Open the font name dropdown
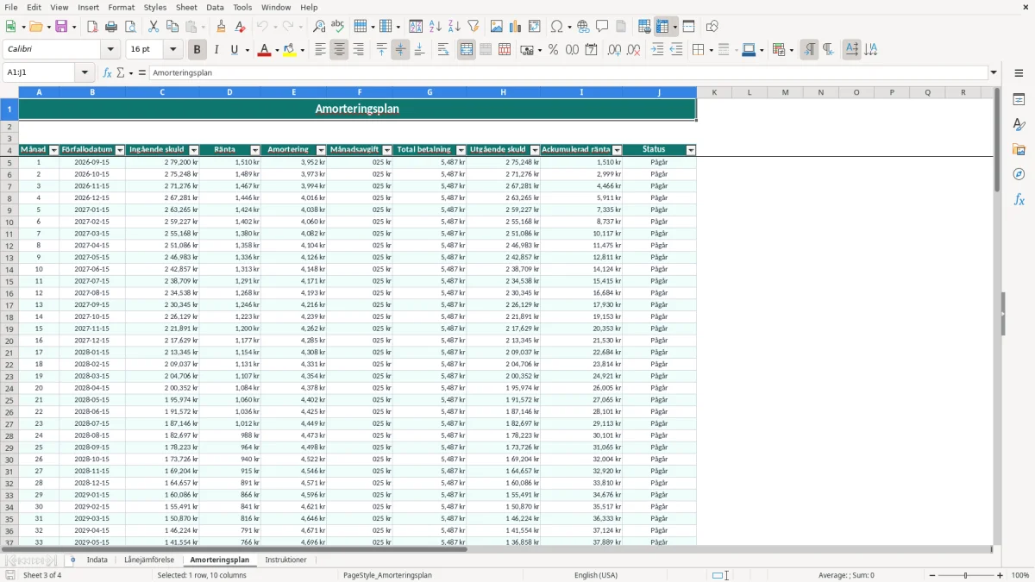The width and height of the screenshot is (1035, 582). (110, 50)
